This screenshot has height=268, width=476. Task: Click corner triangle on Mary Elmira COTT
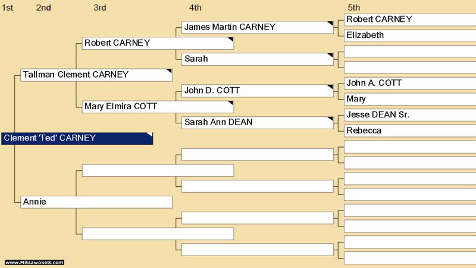pos(231,103)
